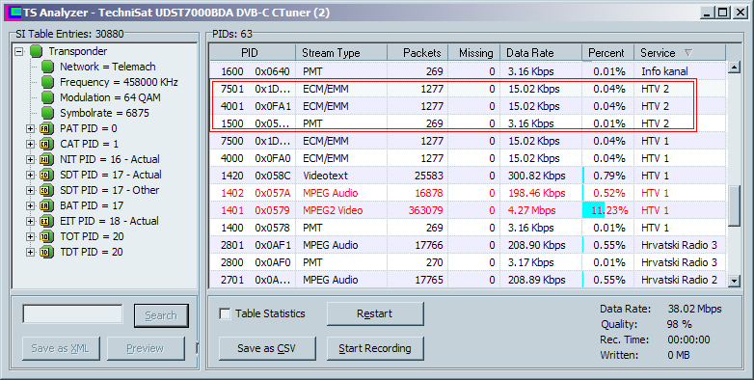The height and width of the screenshot is (380, 754).
Task: Click the PID list scrollbar down arrow
Action: coord(734,281)
